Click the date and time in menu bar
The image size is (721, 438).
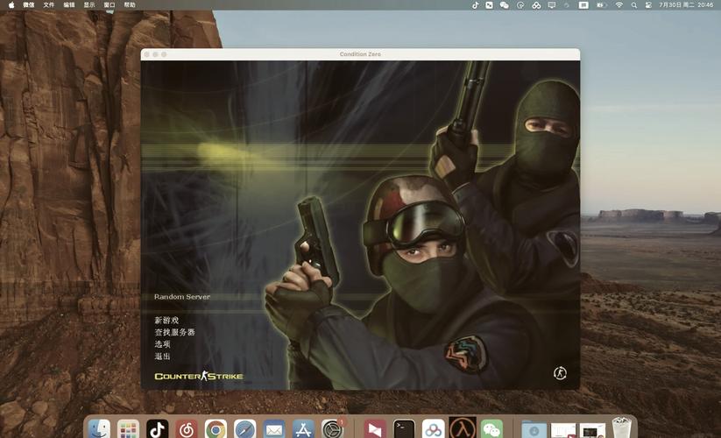(685, 5)
